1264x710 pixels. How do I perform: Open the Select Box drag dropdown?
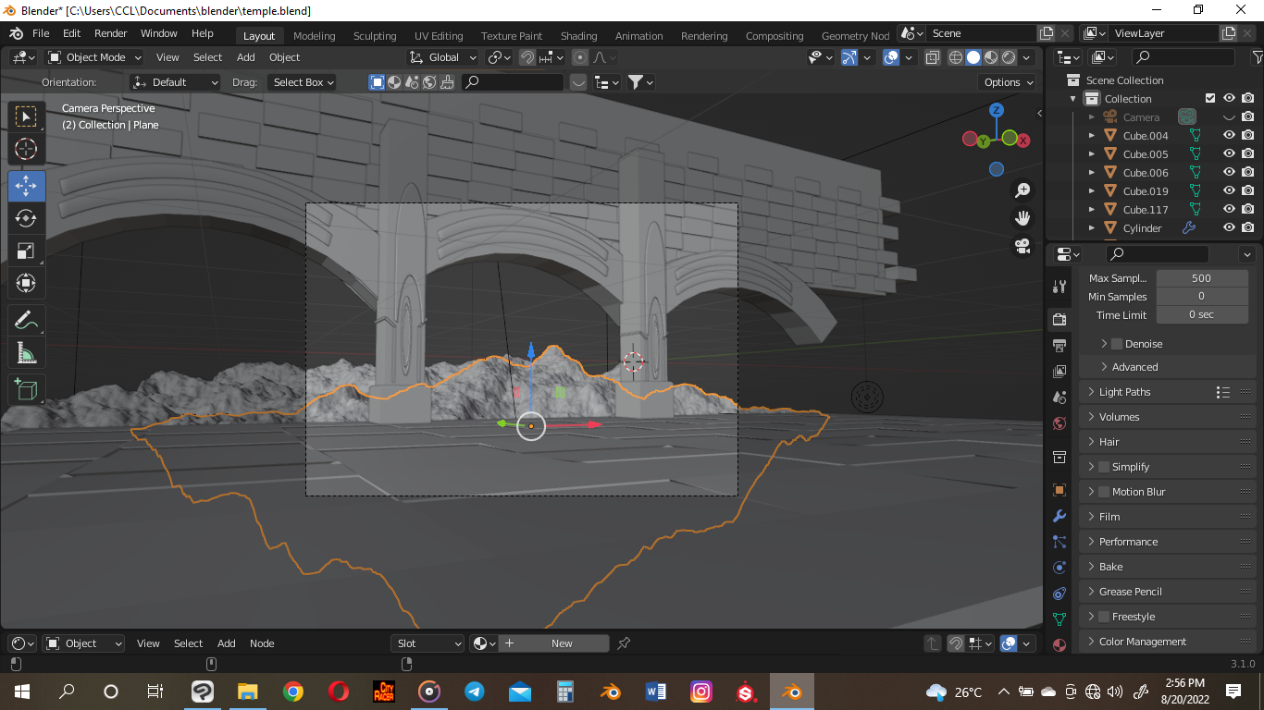tap(302, 82)
